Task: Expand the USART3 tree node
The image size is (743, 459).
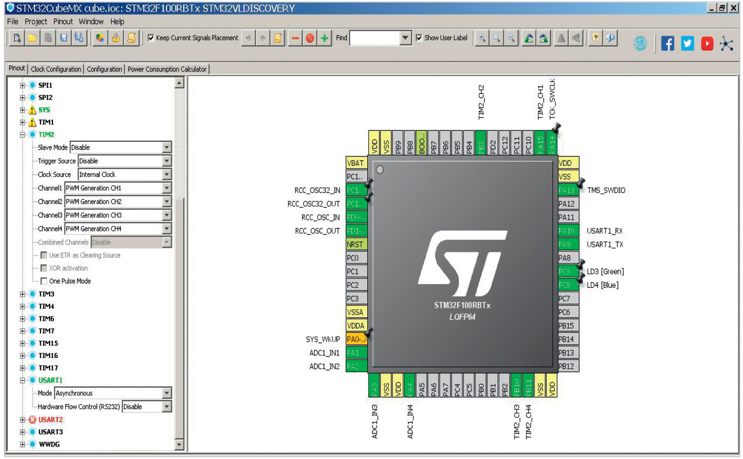Action: click(x=22, y=432)
